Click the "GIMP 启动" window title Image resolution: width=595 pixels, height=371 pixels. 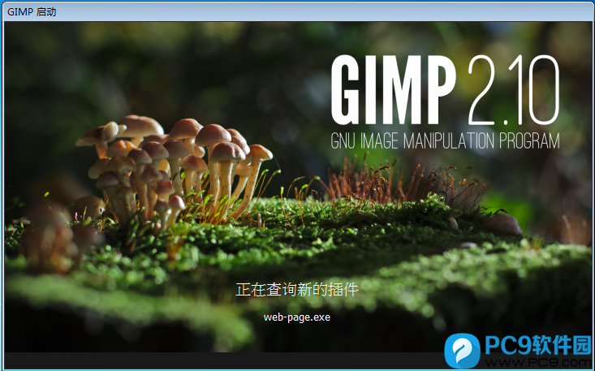pyautogui.click(x=32, y=11)
